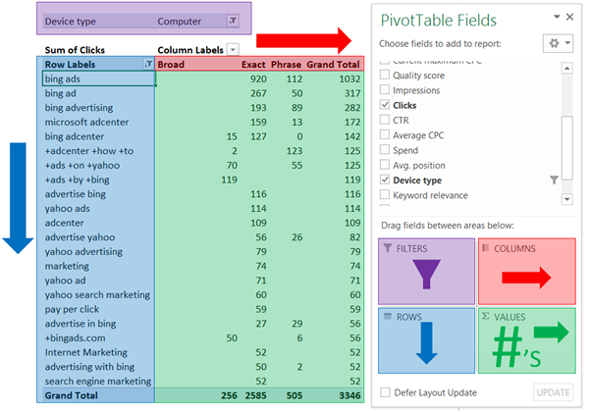Click the Broad column header
Image resolution: width=589 pixels, height=412 pixels.
coord(171,64)
